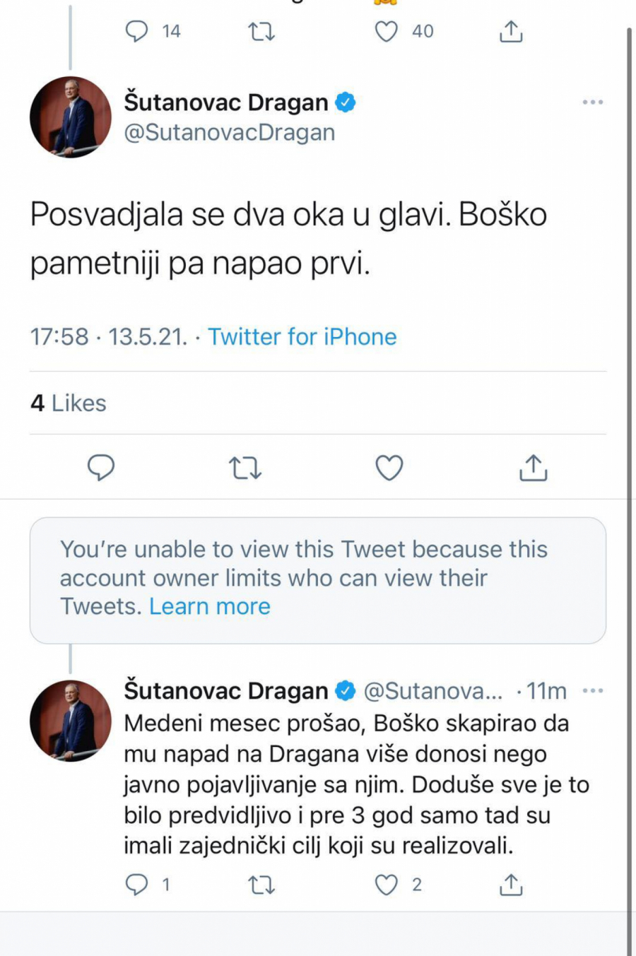636x956 pixels.
Task: Open the 'Twitter for iPhone' source link
Action: (302, 337)
